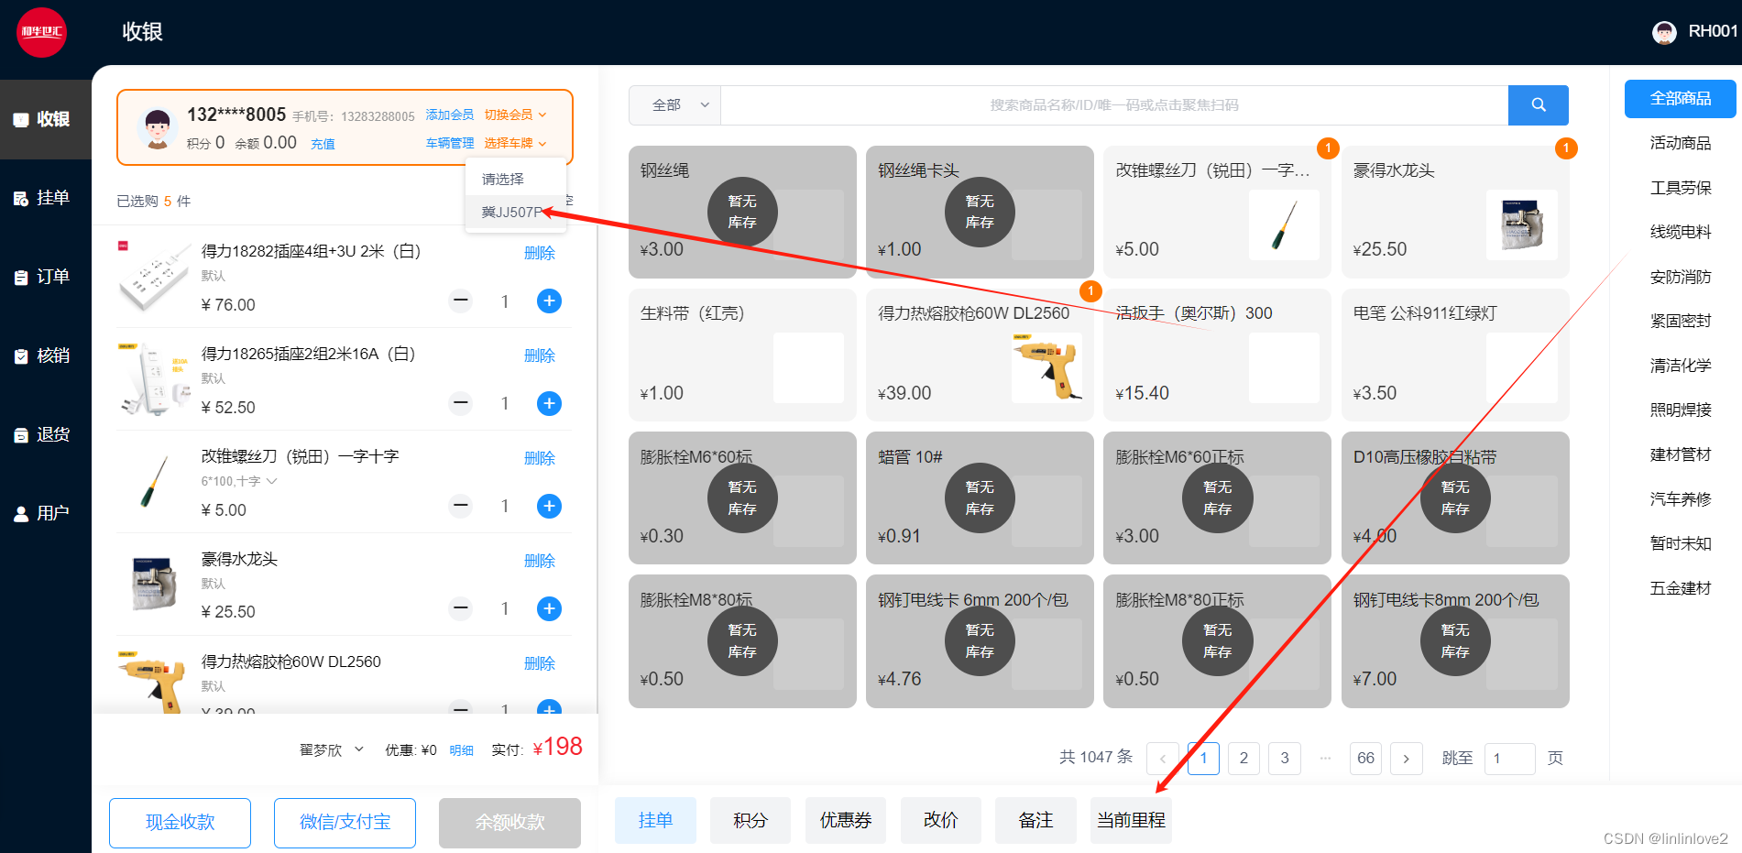This screenshot has height=853, width=1742.
Task: Expand the 切换会员 dropdown
Action: pyautogui.click(x=515, y=115)
